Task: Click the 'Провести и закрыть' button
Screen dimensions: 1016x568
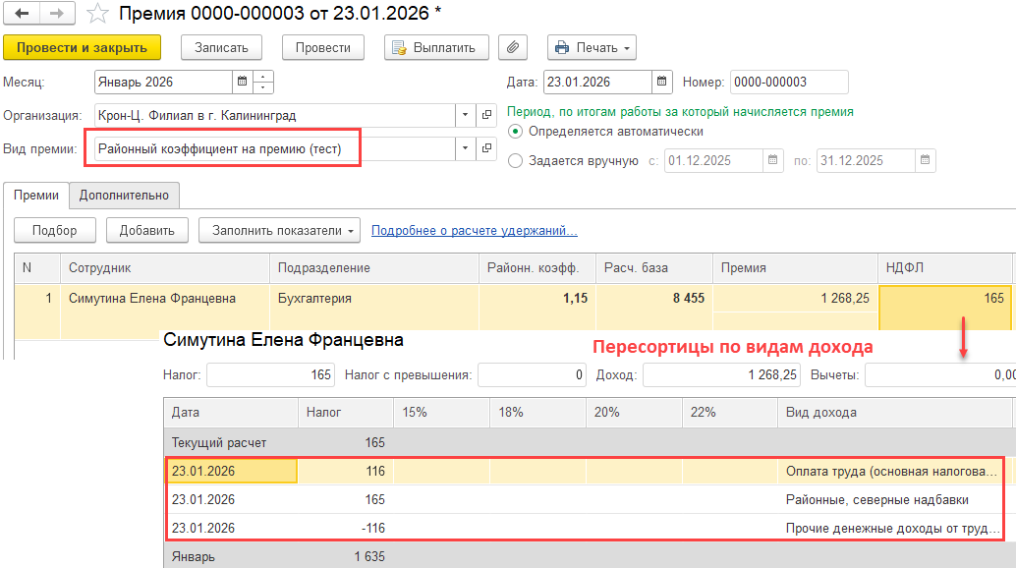Action: [x=82, y=47]
